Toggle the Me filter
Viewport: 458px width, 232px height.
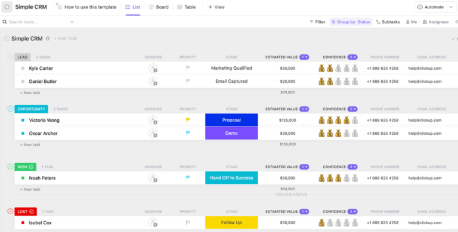coord(411,22)
